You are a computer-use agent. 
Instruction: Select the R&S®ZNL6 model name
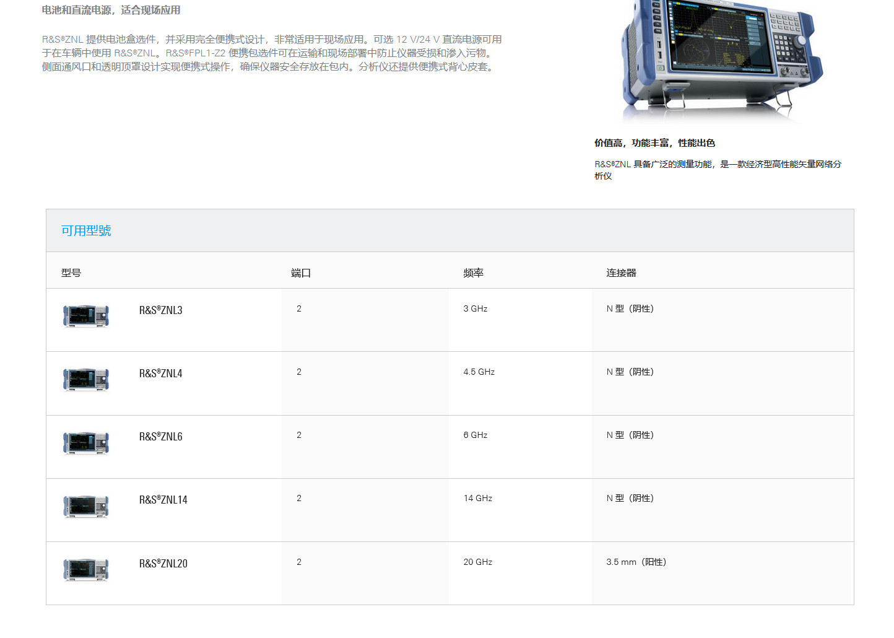pos(160,437)
